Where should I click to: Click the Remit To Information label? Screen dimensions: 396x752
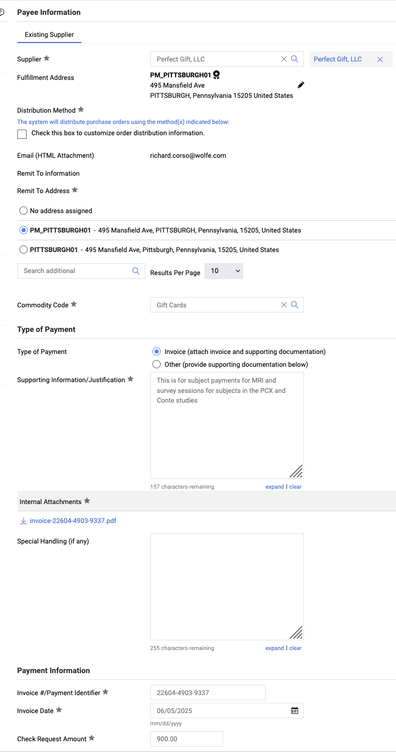click(49, 174)
